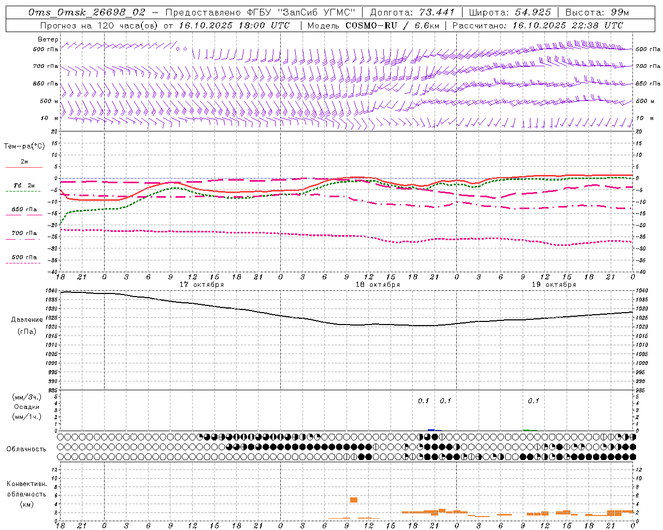The height and width of the screenshot is (530, 663).
Task: Click the 500 м wind level label on left axis
Action: click(x=49, y=101)
